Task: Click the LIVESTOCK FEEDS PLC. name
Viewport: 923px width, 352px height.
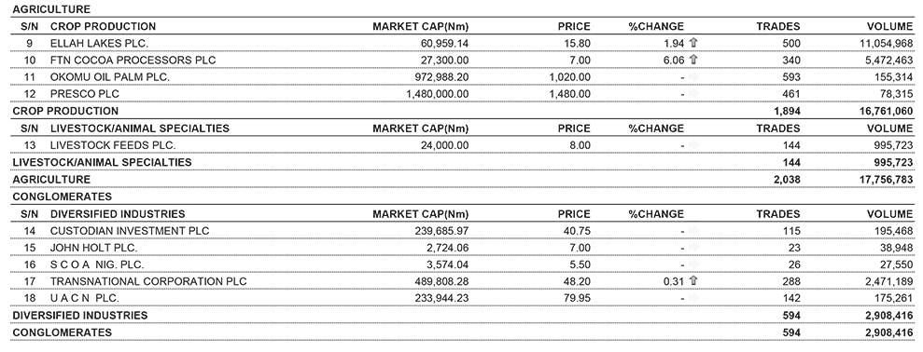Action: pyautogui.click(x=113, y=145)
